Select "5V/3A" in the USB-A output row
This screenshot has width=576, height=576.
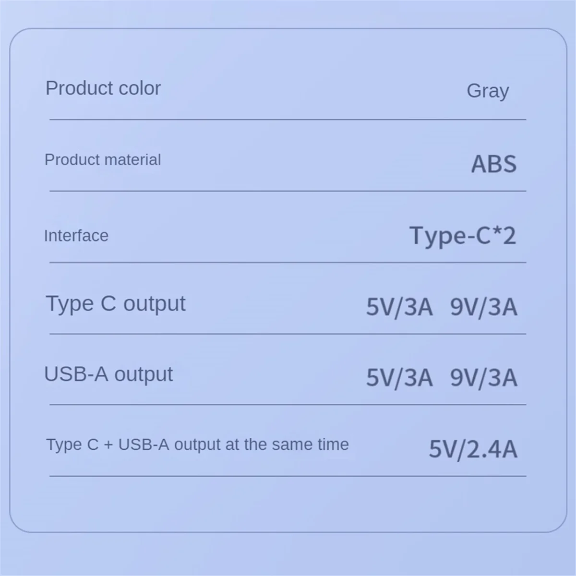[x=399, y=378]
